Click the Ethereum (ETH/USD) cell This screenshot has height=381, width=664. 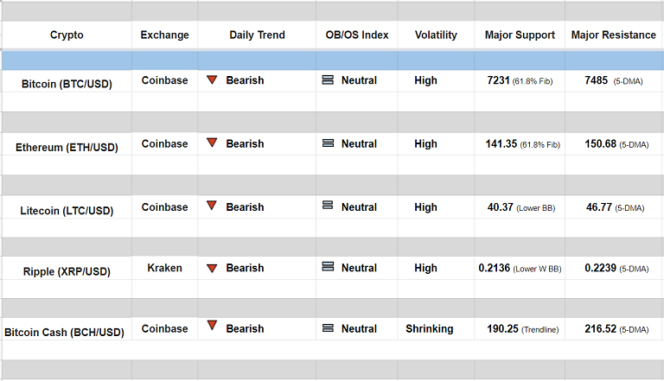67,147
